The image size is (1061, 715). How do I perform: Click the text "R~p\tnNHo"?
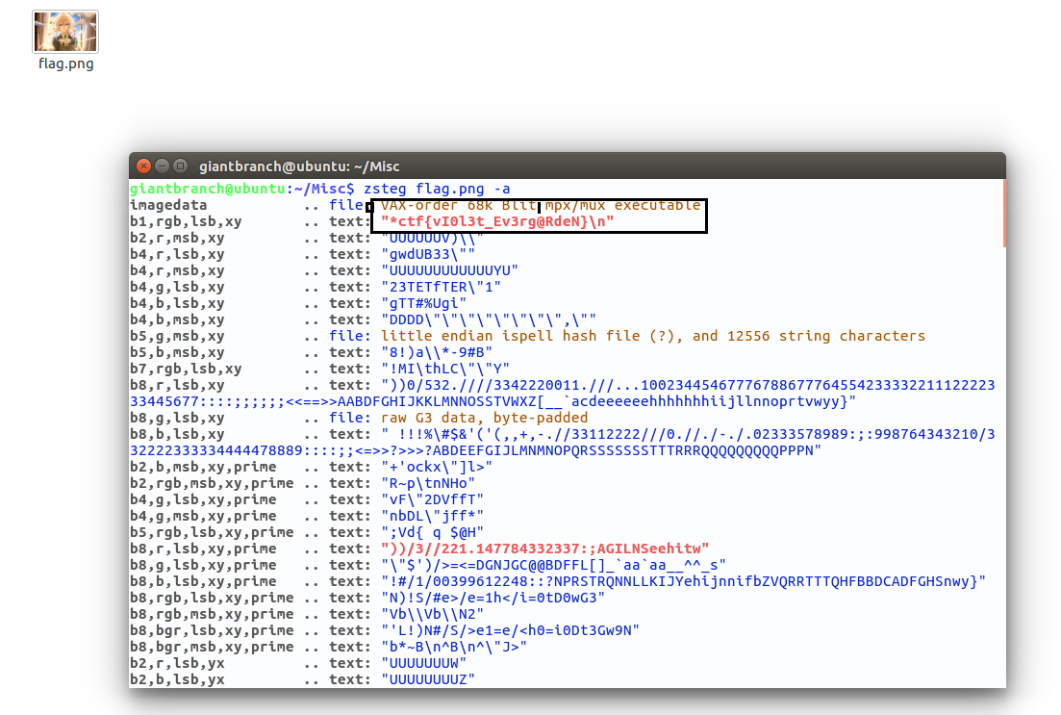[428, 483]
